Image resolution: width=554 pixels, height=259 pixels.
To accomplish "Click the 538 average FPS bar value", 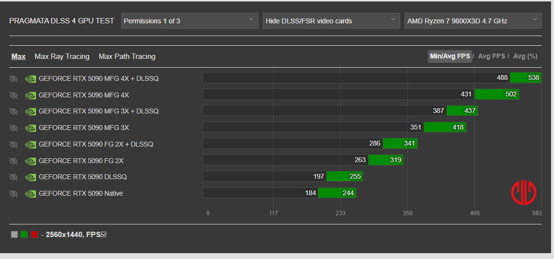I will point(534,78).
